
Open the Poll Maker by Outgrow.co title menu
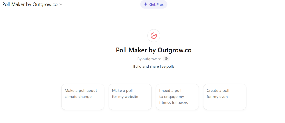point(30,4)
